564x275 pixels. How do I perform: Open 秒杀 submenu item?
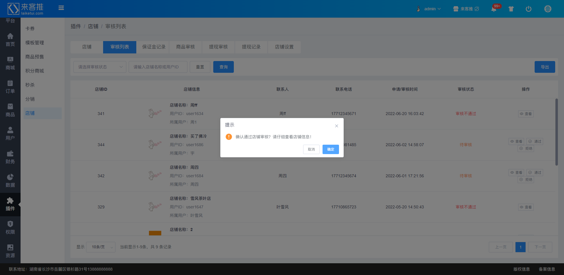43,85
